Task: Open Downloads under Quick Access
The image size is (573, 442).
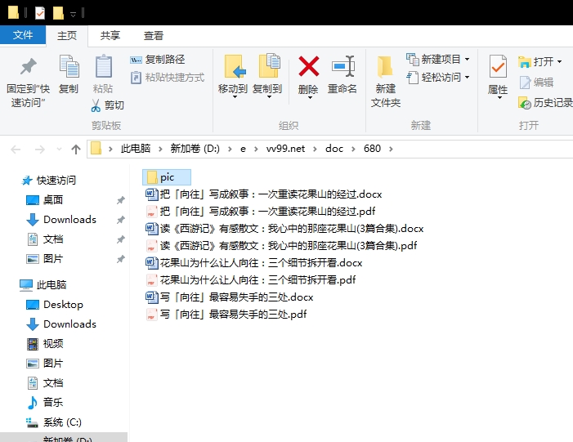Action: (x=69, y=220)
